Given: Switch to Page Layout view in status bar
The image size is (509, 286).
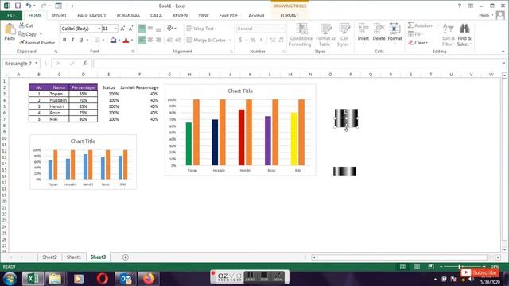Looking at the screenshot, I should click(x=417, y=267).
